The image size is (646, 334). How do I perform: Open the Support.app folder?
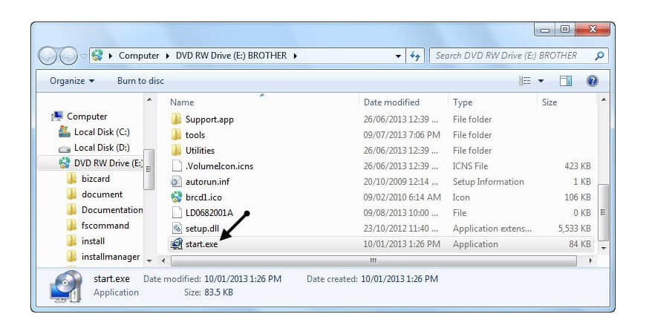pyautogui.click(x=209, y=119)
